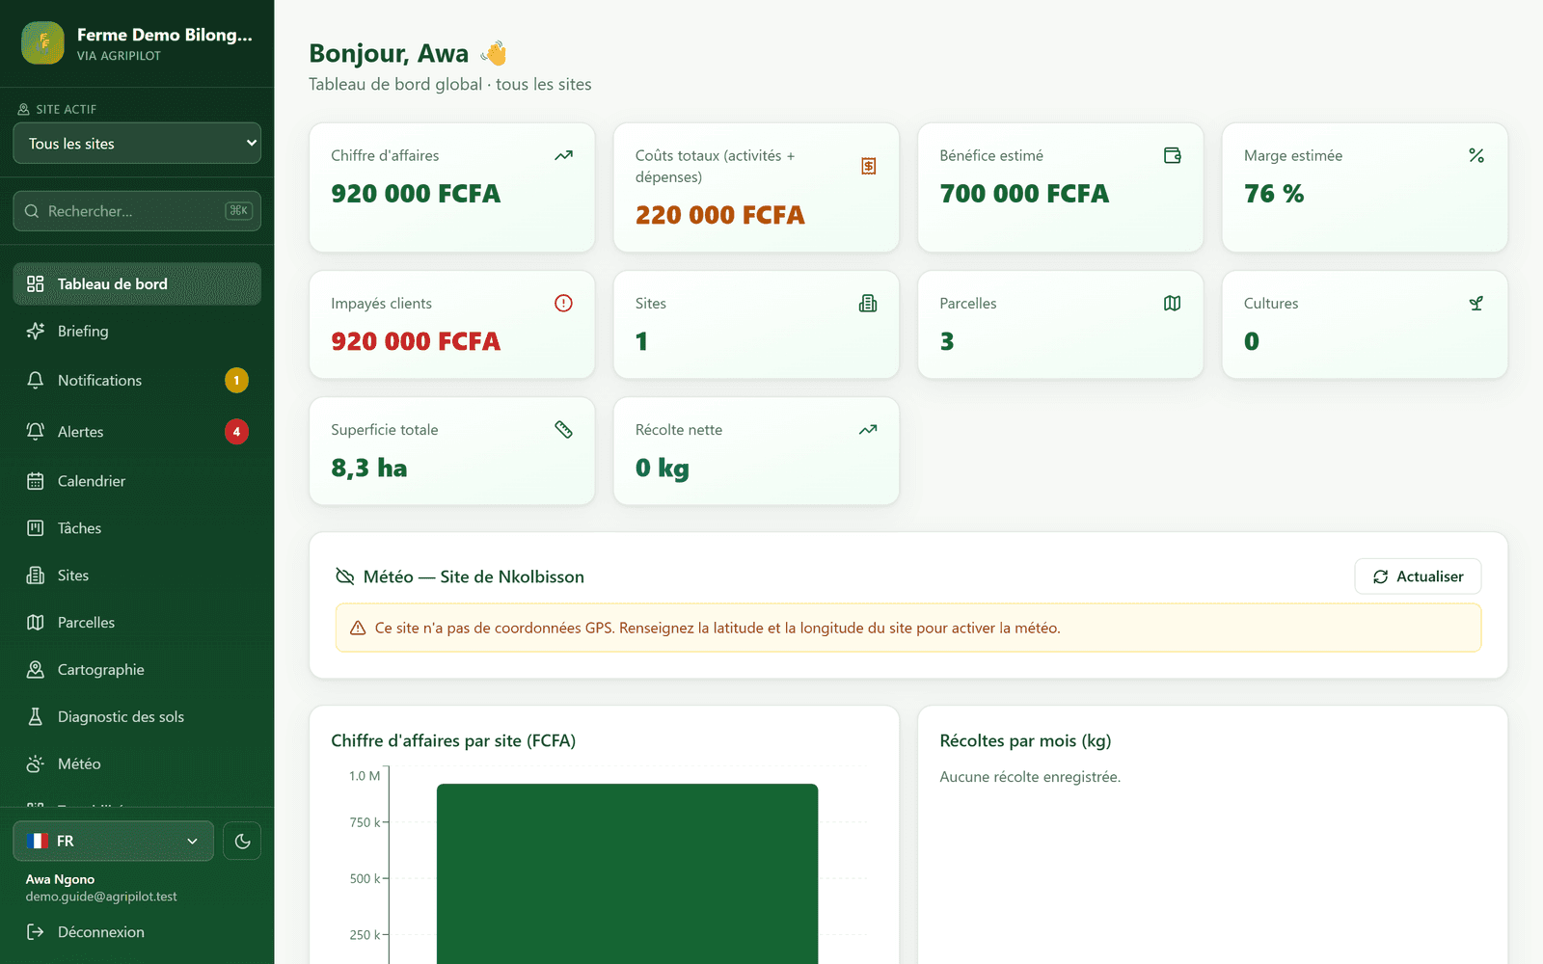
Task: Click the cloud-off icon beside Météo heading
Action: pos(344,576)
